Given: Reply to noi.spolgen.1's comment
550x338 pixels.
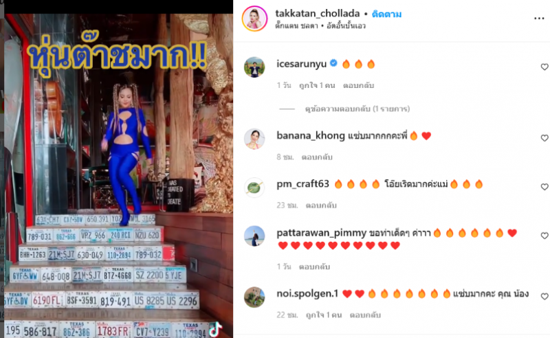Looking at the screenshot, I should pos(365,315).
